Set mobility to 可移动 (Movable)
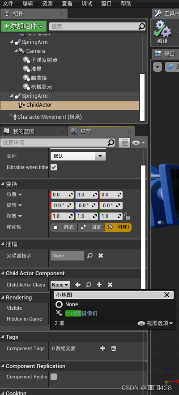 (118, 227)
